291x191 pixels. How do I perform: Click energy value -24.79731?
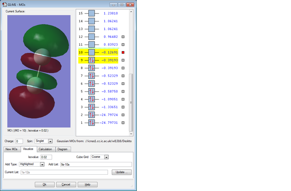pyautogui.click(x=109, y=123)
